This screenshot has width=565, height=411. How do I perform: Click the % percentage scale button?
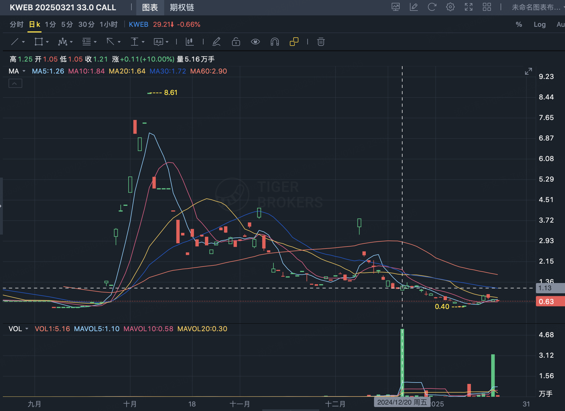[519, 25]
